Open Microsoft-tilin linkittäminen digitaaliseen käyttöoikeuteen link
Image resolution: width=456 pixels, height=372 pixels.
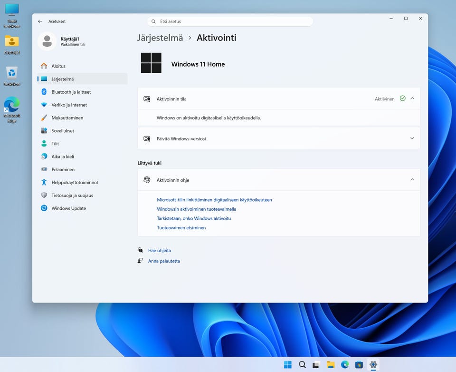[214, 200]
